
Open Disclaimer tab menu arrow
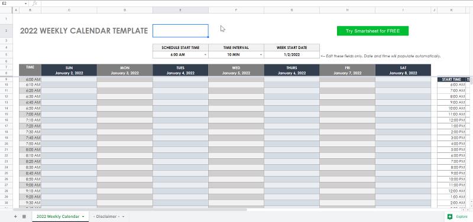(x=124, y=217)
